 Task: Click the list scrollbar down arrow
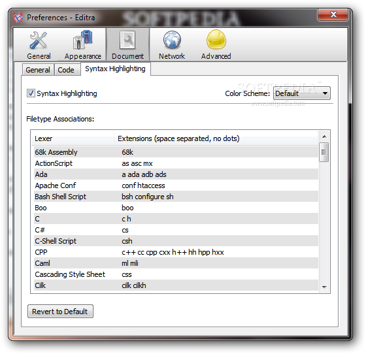324,287
